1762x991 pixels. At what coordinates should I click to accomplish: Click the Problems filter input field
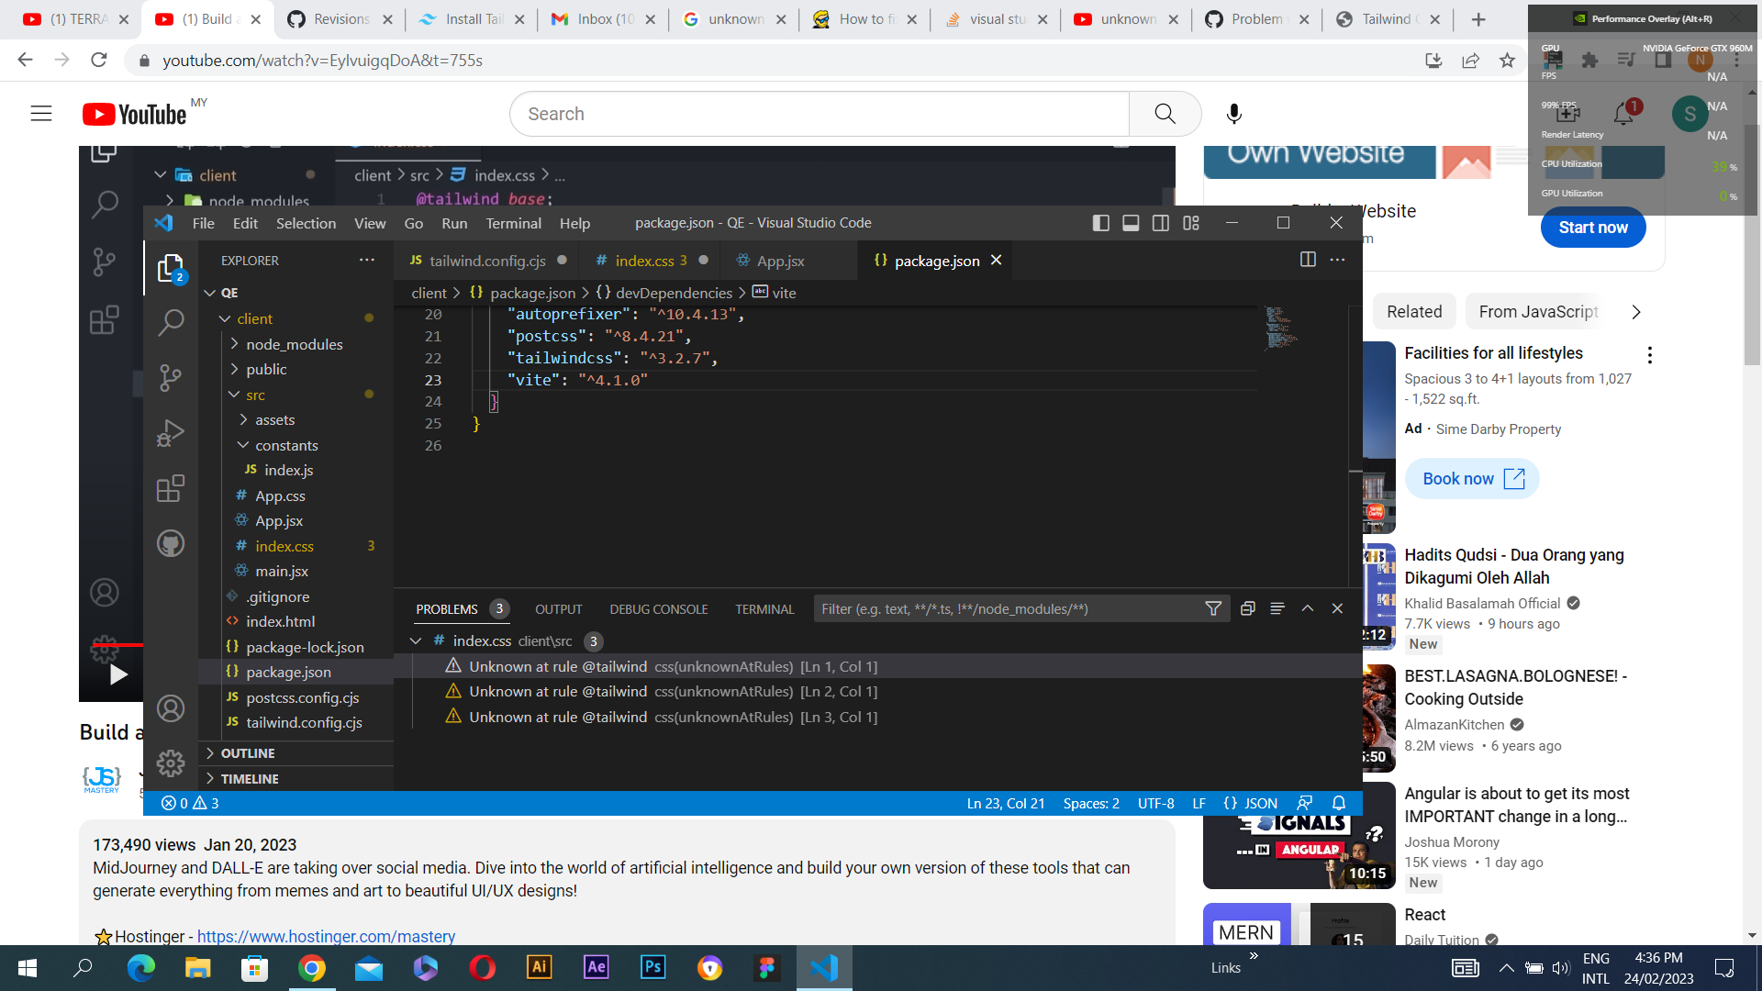coord(1009,607)
